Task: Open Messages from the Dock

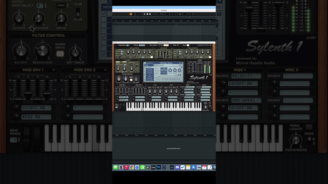Action: tap(115, 167)
